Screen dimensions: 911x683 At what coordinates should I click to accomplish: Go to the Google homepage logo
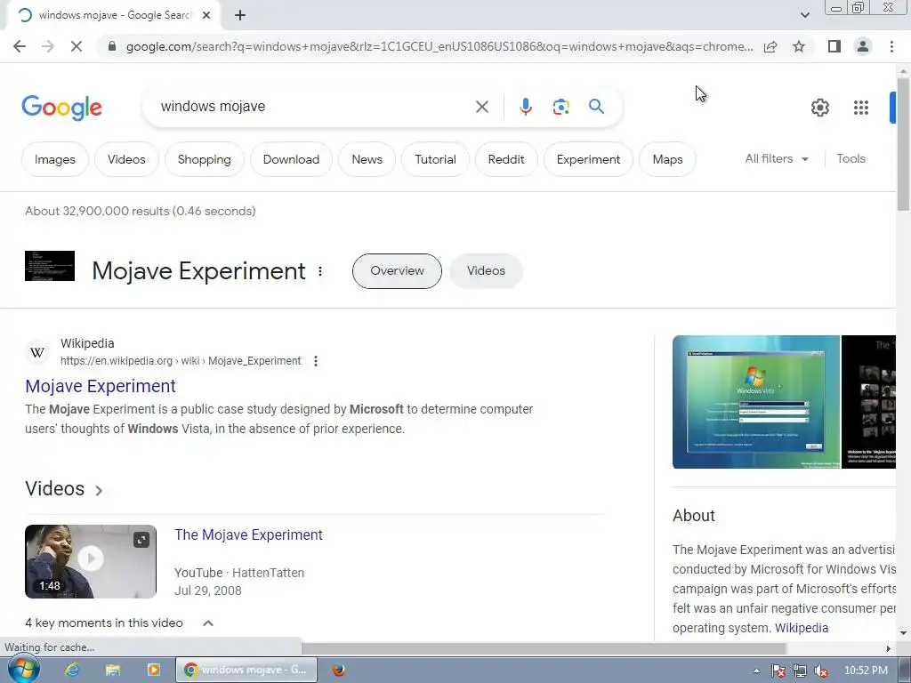tap(61, 108)
